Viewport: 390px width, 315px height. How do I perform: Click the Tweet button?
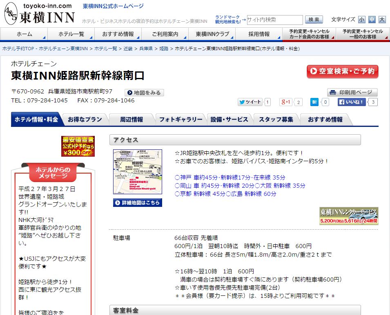click(250, 102)
